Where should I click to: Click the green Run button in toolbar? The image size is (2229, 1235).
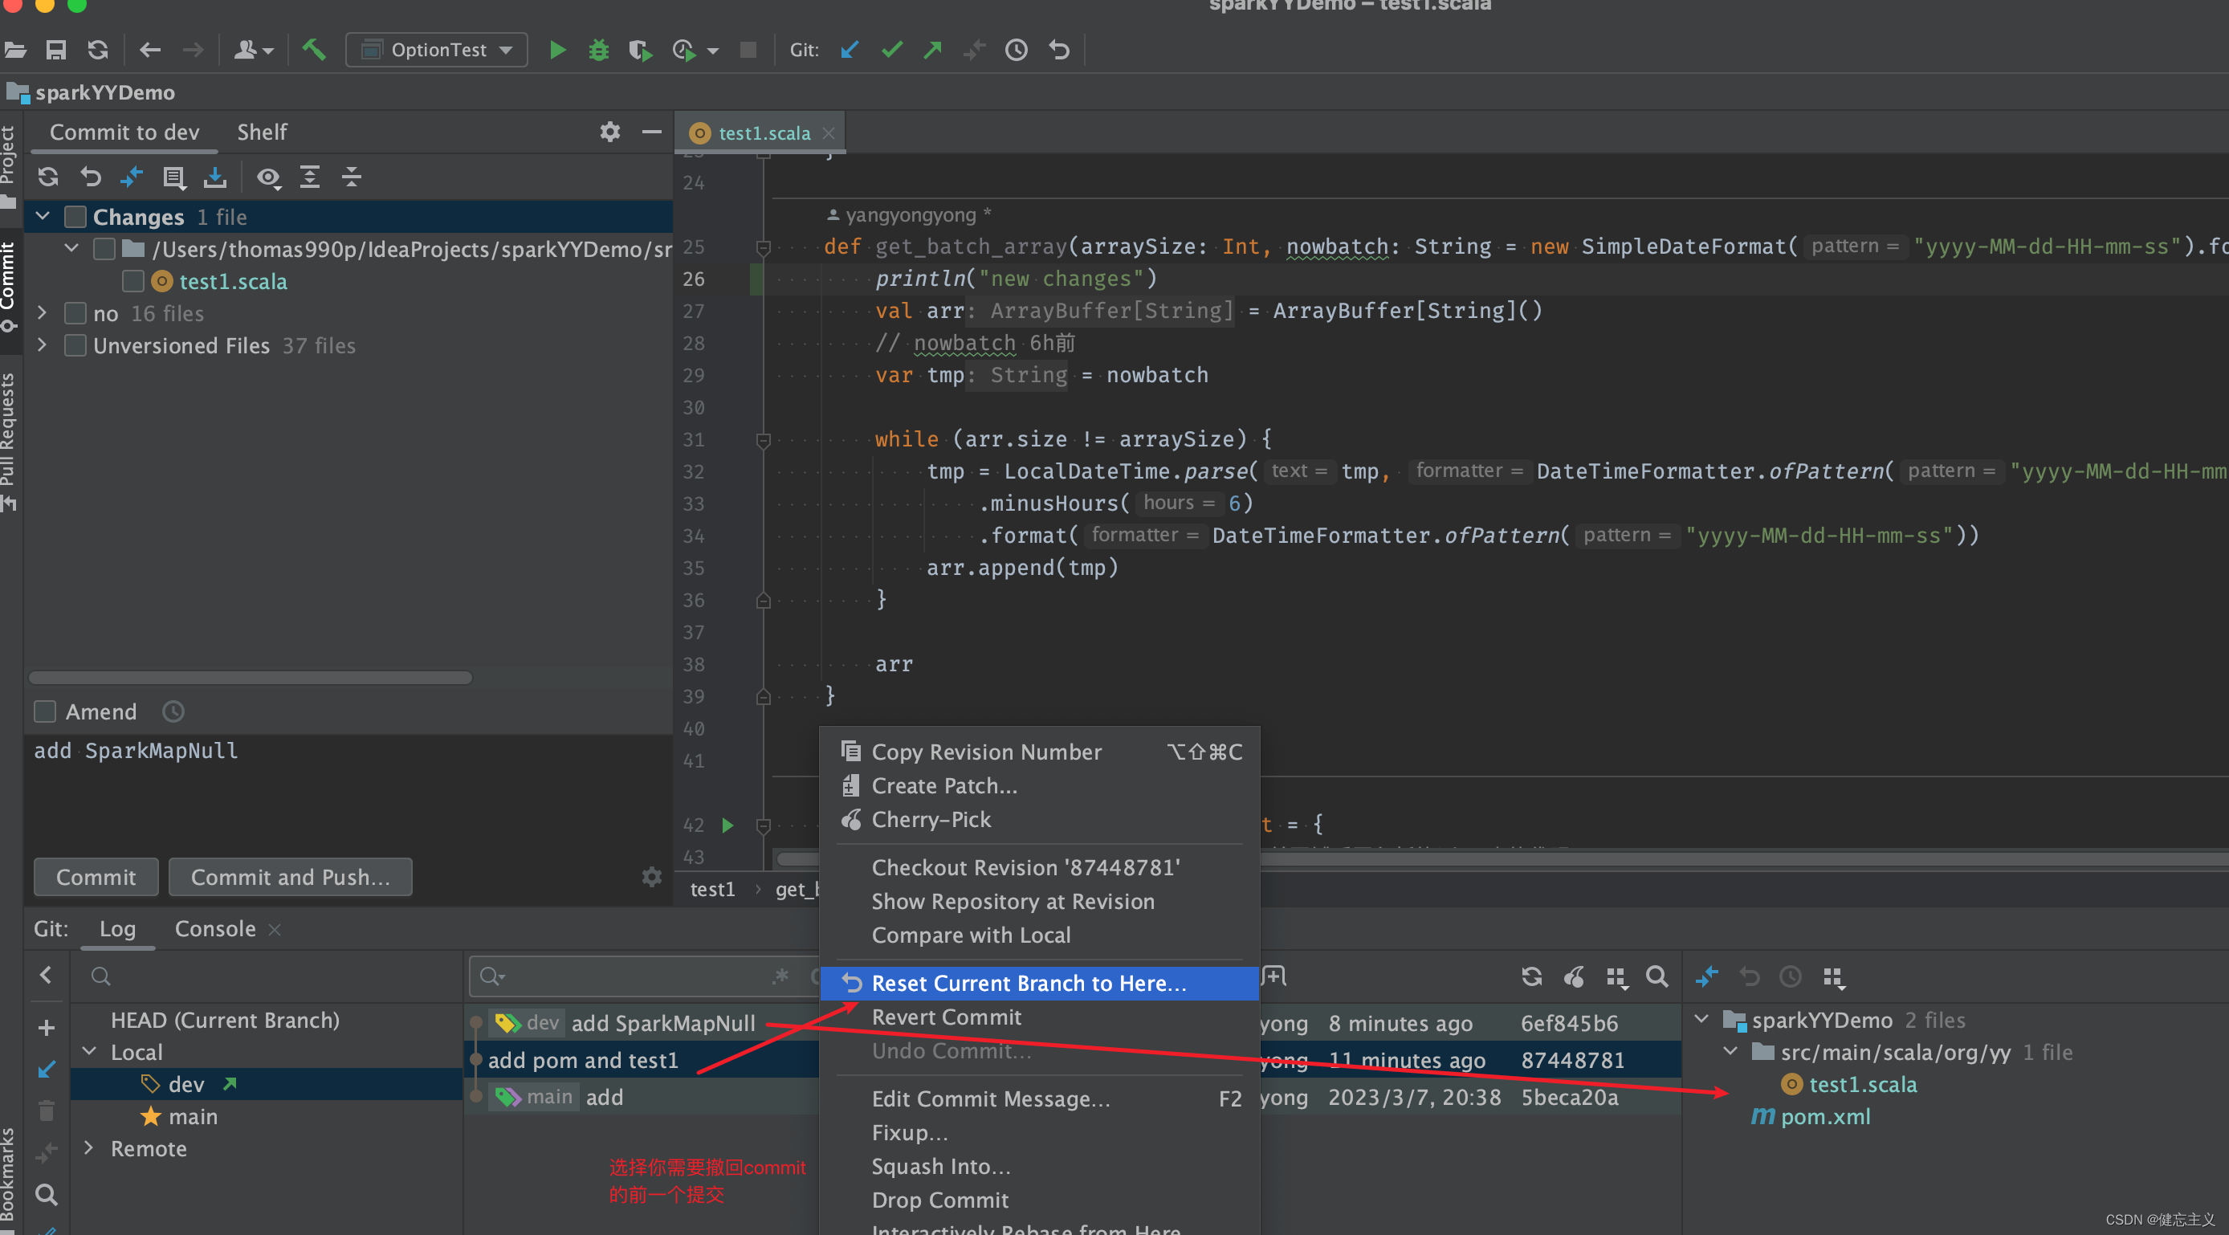pos(557,51)
